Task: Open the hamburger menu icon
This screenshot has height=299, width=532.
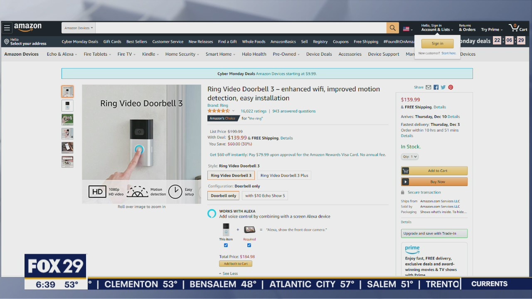Action: coord(7,28)
